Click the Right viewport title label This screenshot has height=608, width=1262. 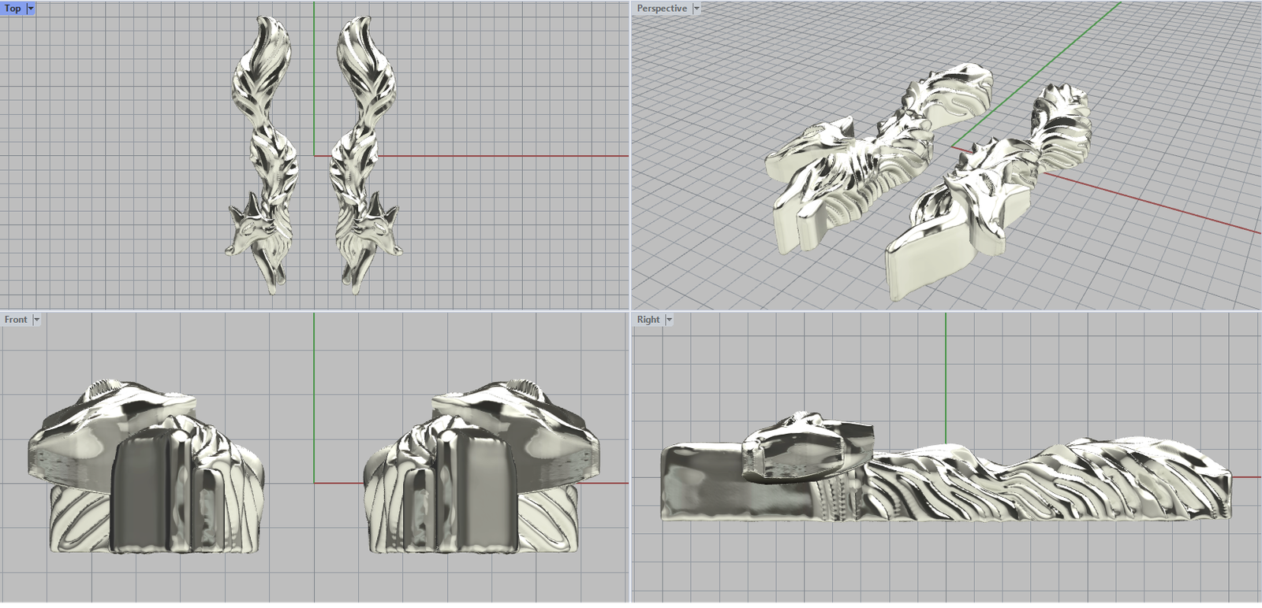pos(648,319)
